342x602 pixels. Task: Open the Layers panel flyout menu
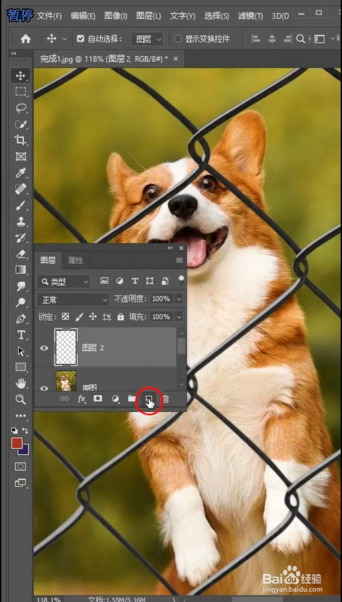point(179,260)
